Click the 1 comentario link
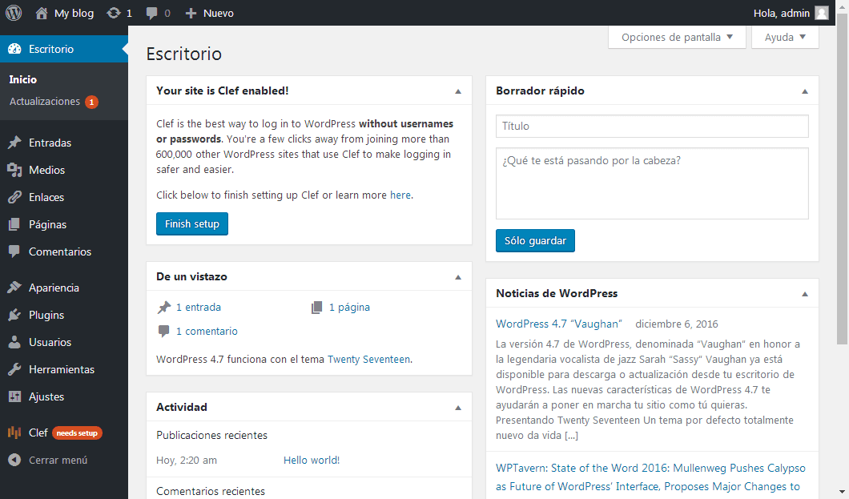849x499 pixels. [x=207, y=332]
